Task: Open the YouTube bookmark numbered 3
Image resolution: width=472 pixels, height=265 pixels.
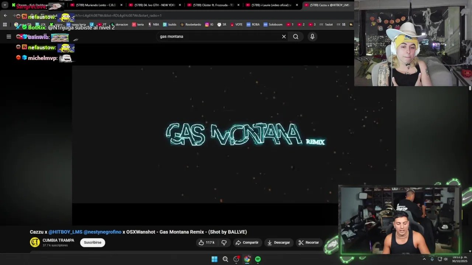Action: tap(312, 25)
